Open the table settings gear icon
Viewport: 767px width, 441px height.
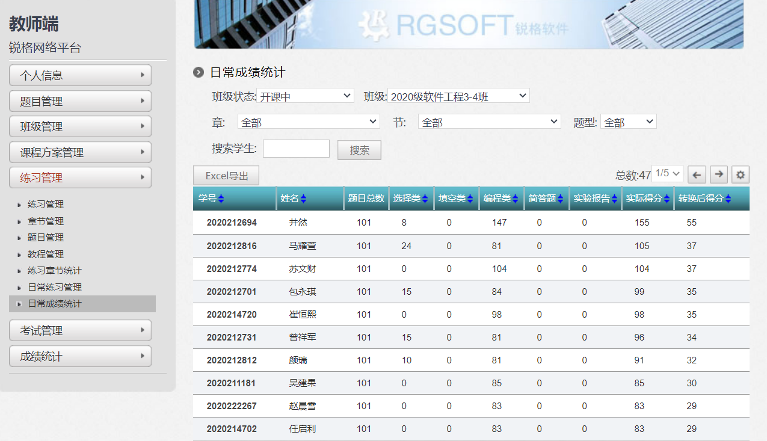click(741, 174)
